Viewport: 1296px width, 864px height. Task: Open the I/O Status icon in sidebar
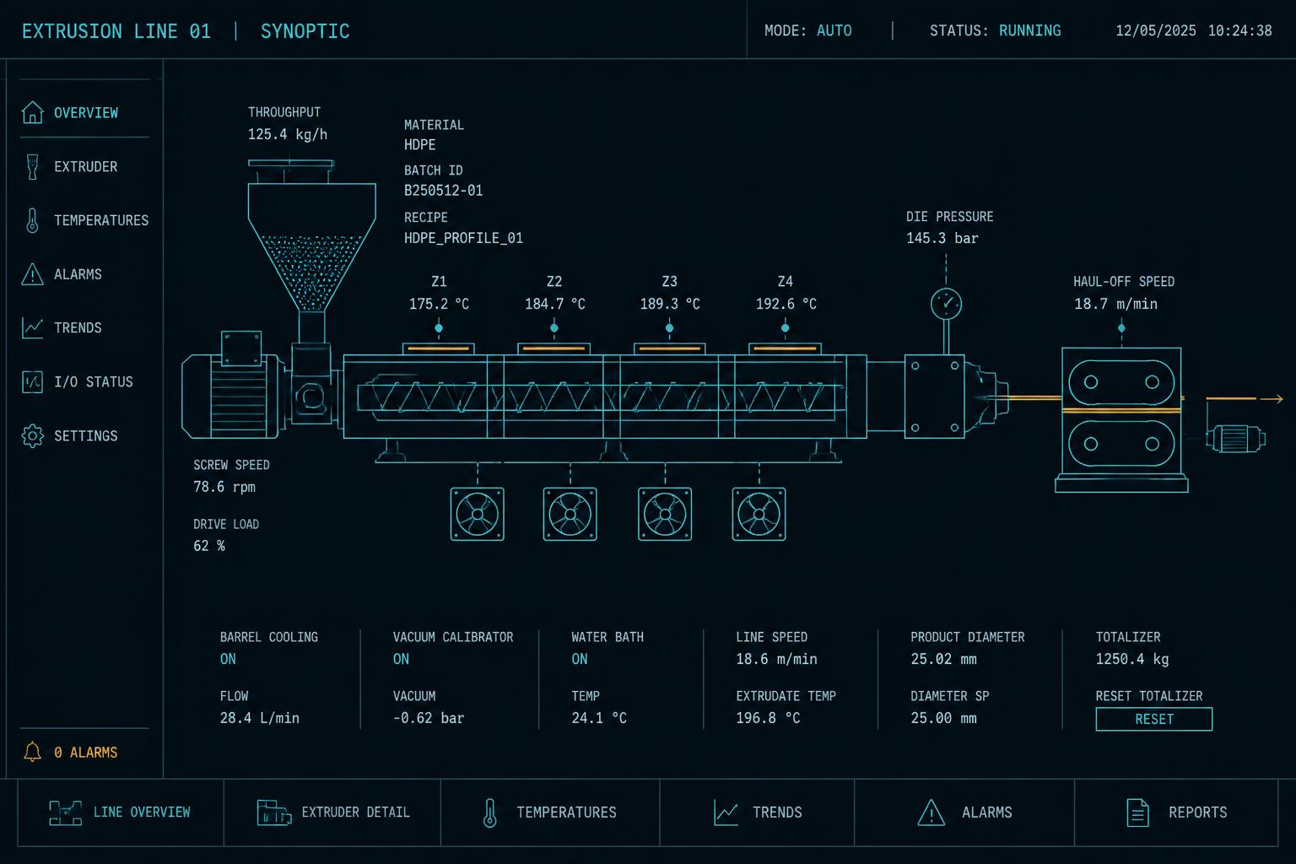tap(32, 381)
